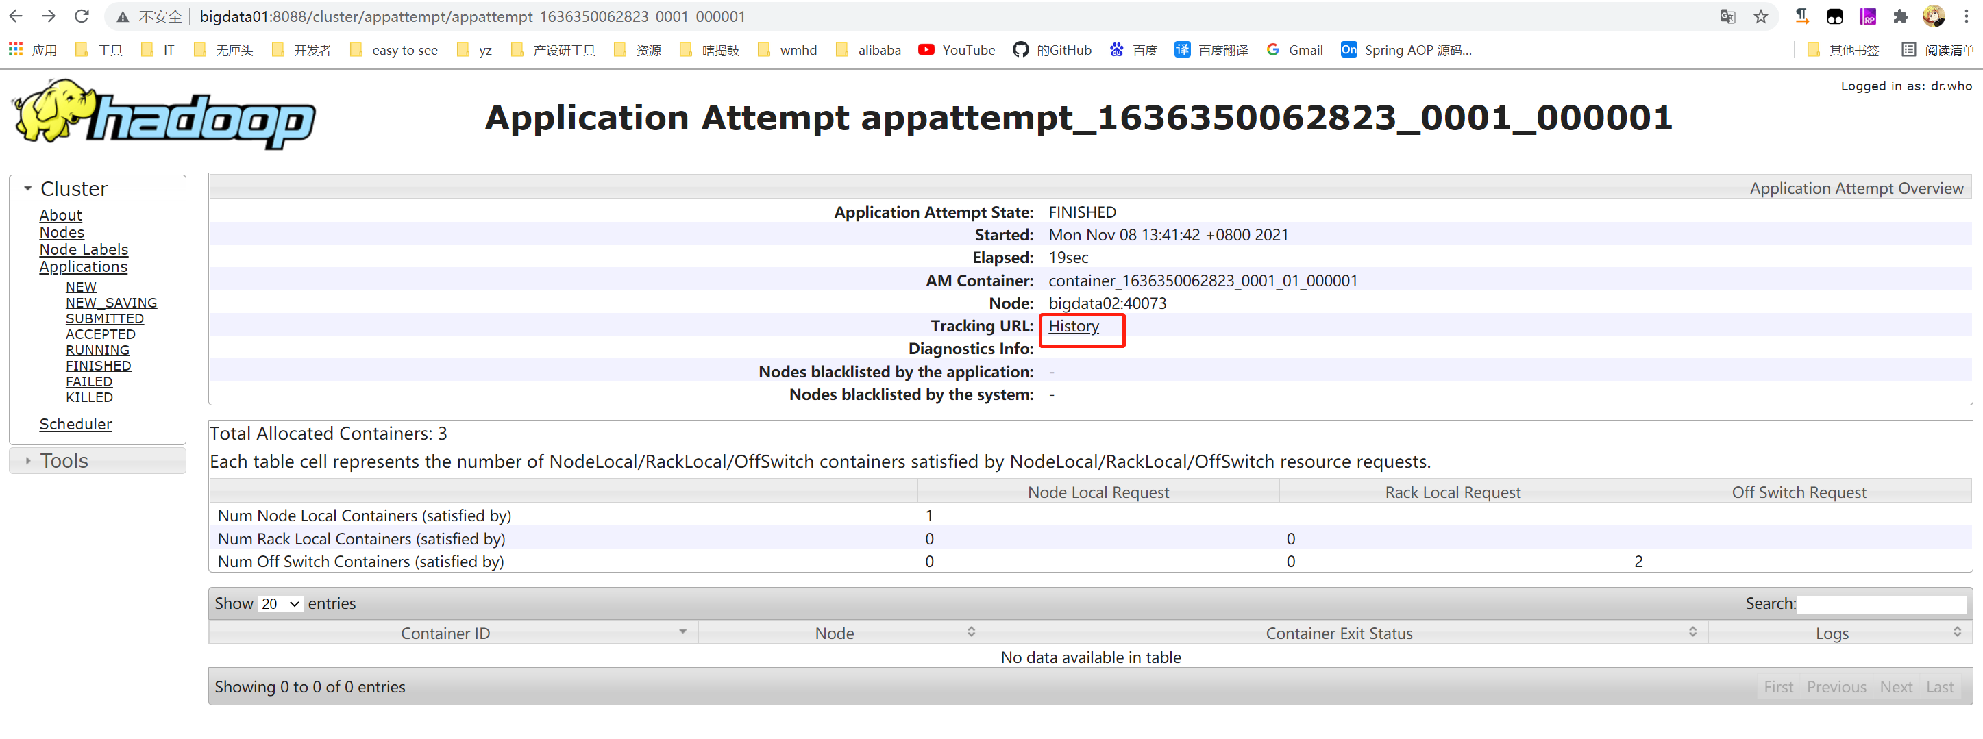Open the alibaba bookmark folder
The width and height of the screenshot is (1983, 739).
867,50
